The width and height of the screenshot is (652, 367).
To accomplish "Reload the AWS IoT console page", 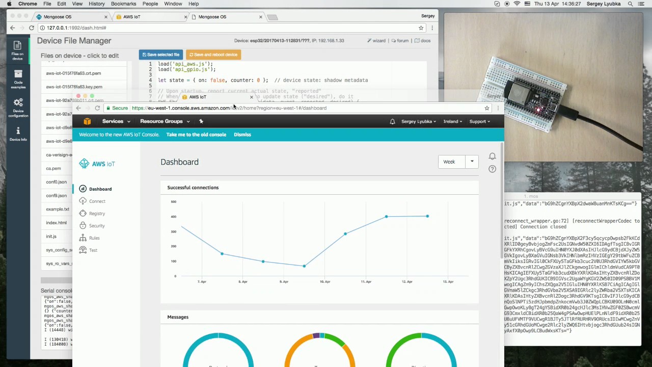I will click(x=97, y=108).
